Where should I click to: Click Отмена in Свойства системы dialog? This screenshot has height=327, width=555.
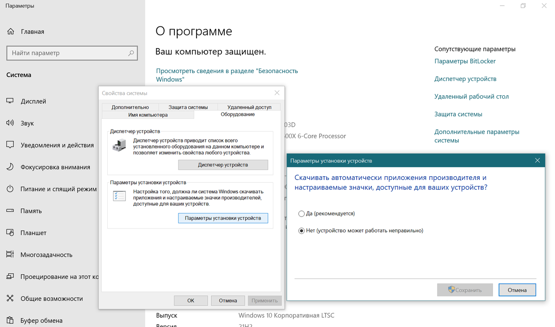tap(228, 300)
